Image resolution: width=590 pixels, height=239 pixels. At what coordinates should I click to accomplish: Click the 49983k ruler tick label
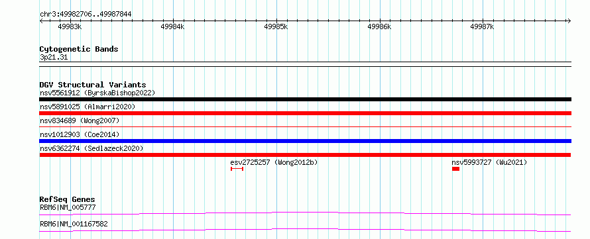(x=70, y=26)
